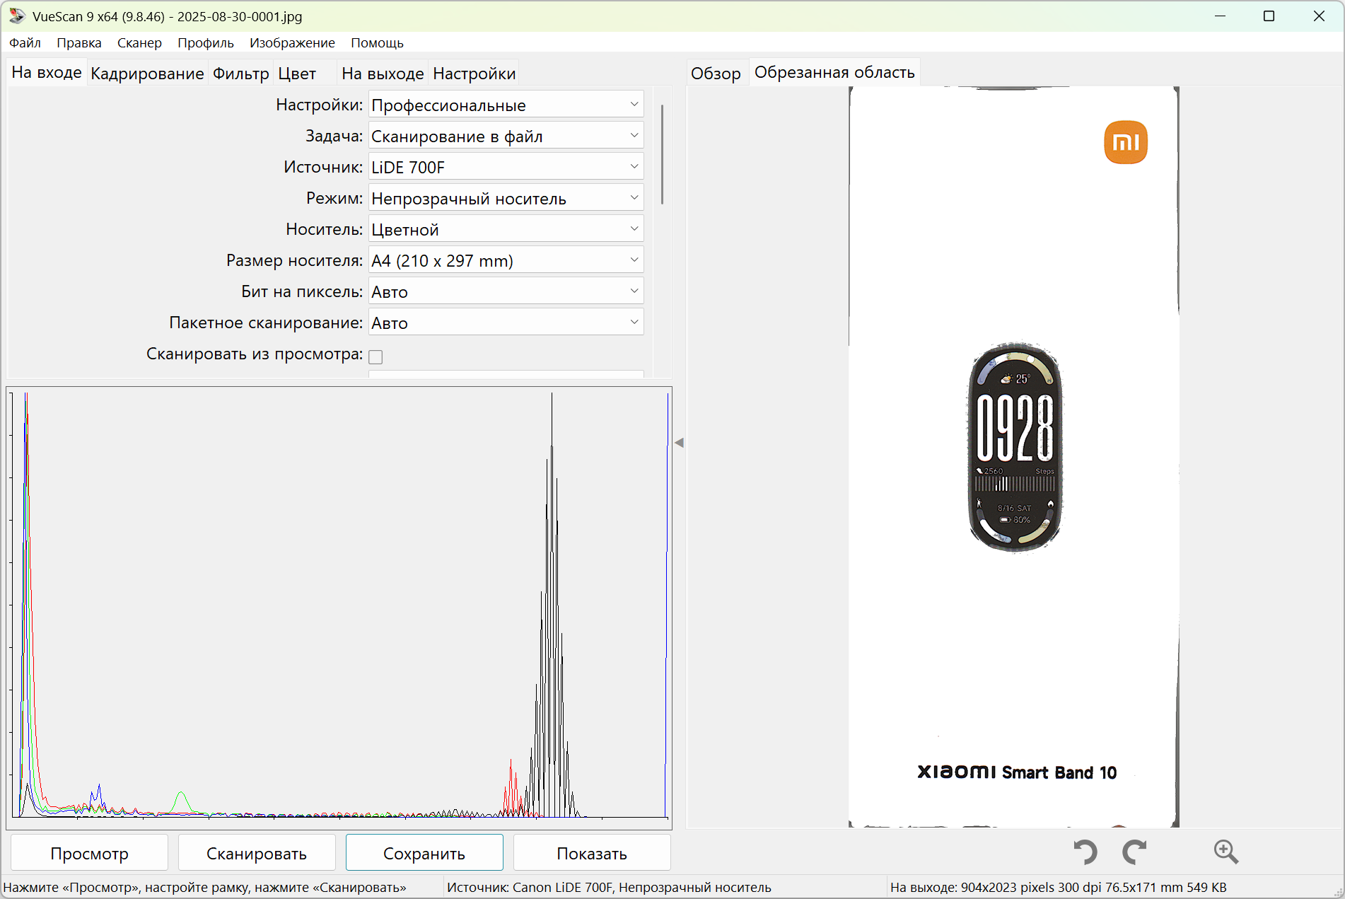Select the Обрезанная область tab

click(x=834, y=72)
